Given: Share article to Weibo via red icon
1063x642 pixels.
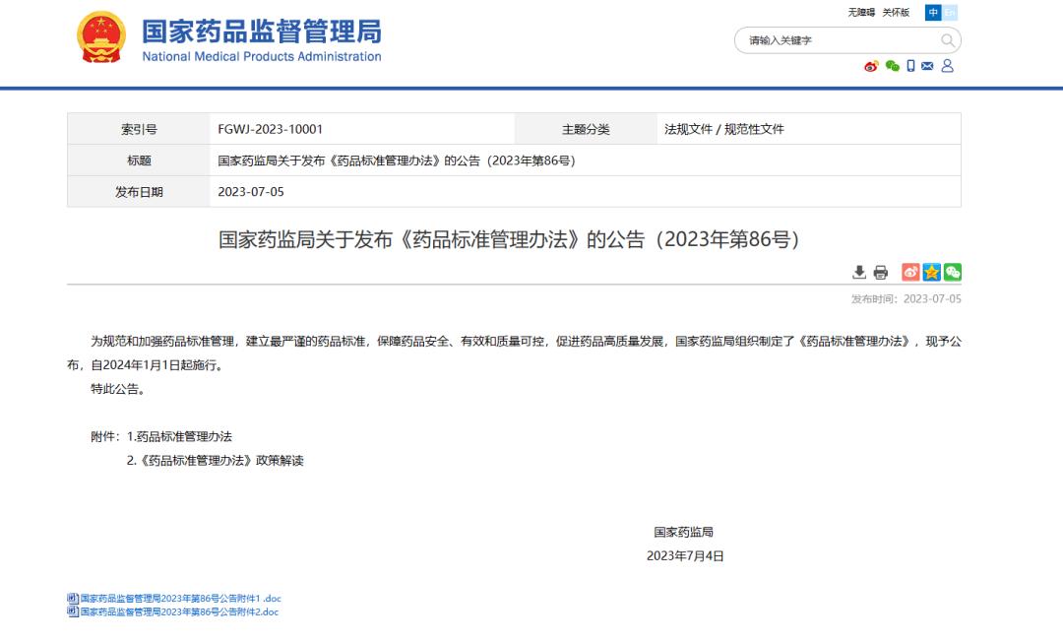Looking at the screenshot, I should coord(910,273).
